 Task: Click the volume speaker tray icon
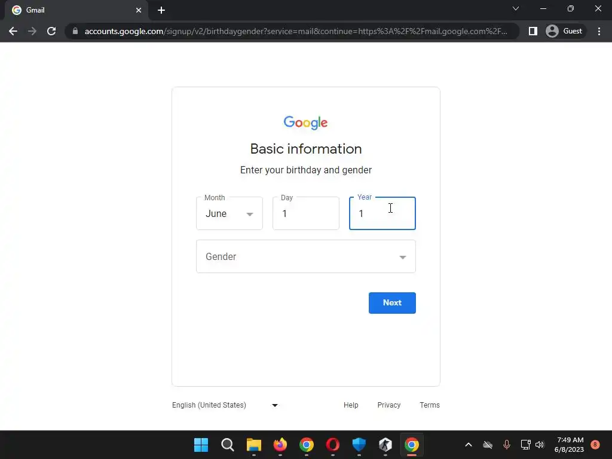[540, 445]
